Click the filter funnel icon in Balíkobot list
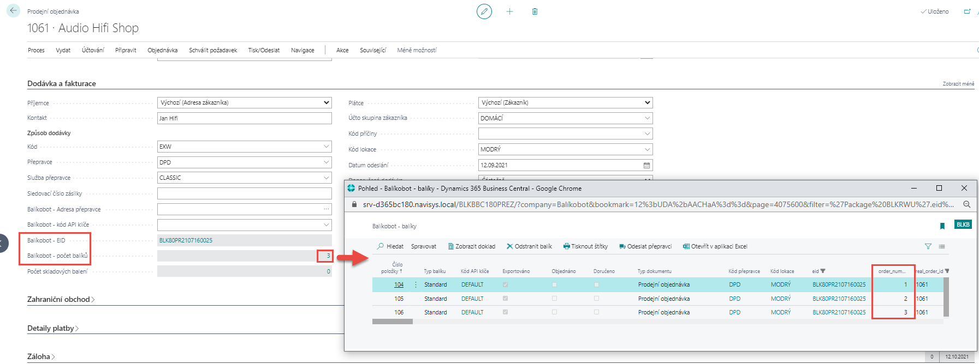979x364 pixels. [x=928, y=246]
